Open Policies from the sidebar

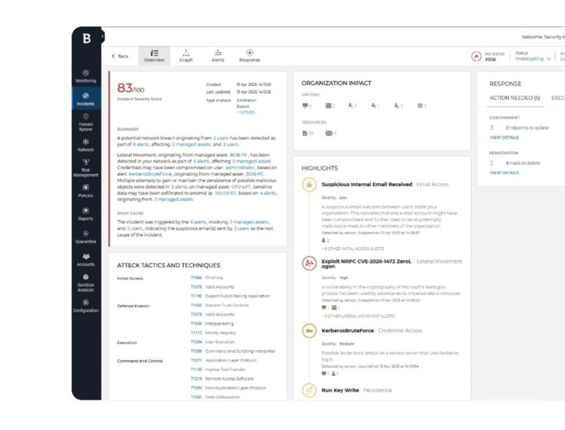click(x=86, y=191)
